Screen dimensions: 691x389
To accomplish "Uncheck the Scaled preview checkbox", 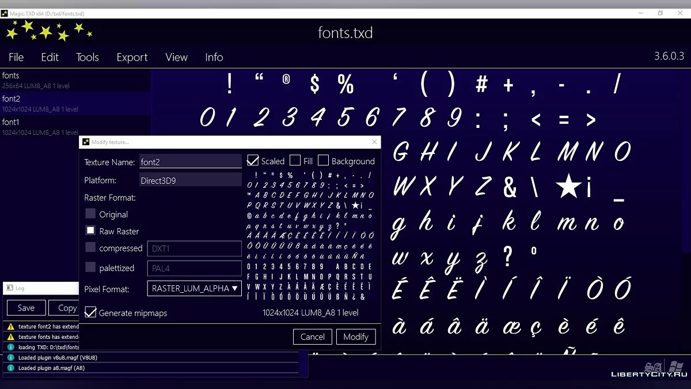I will (x=253, y=161).
